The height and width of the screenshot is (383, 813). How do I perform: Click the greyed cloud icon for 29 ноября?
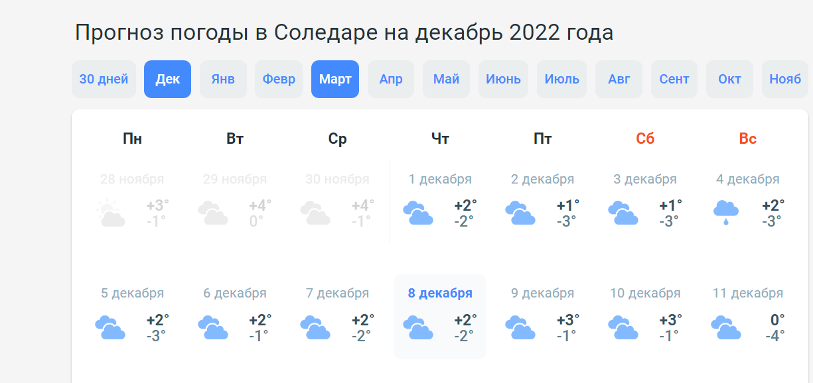[x=213, y=213]
